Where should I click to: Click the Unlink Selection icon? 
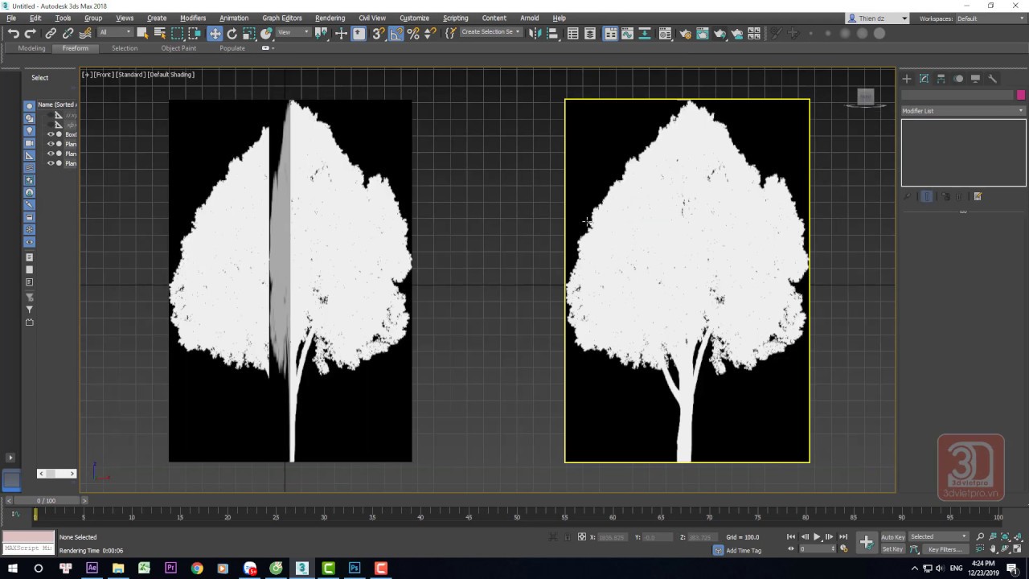(68, 33)
